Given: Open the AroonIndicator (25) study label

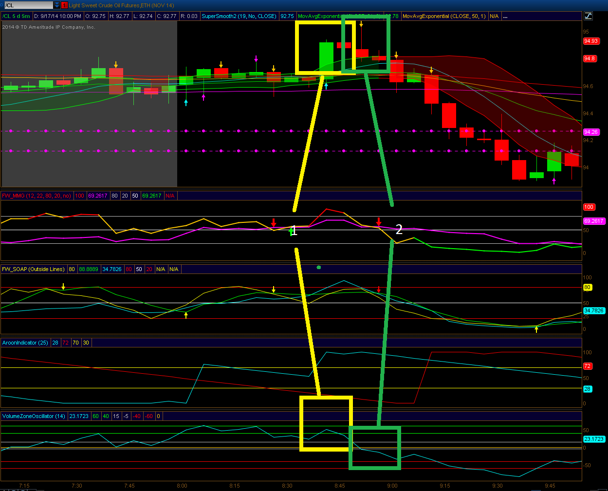Looking at the screenshot, I should pyautogui.click(x=25, y=343).
